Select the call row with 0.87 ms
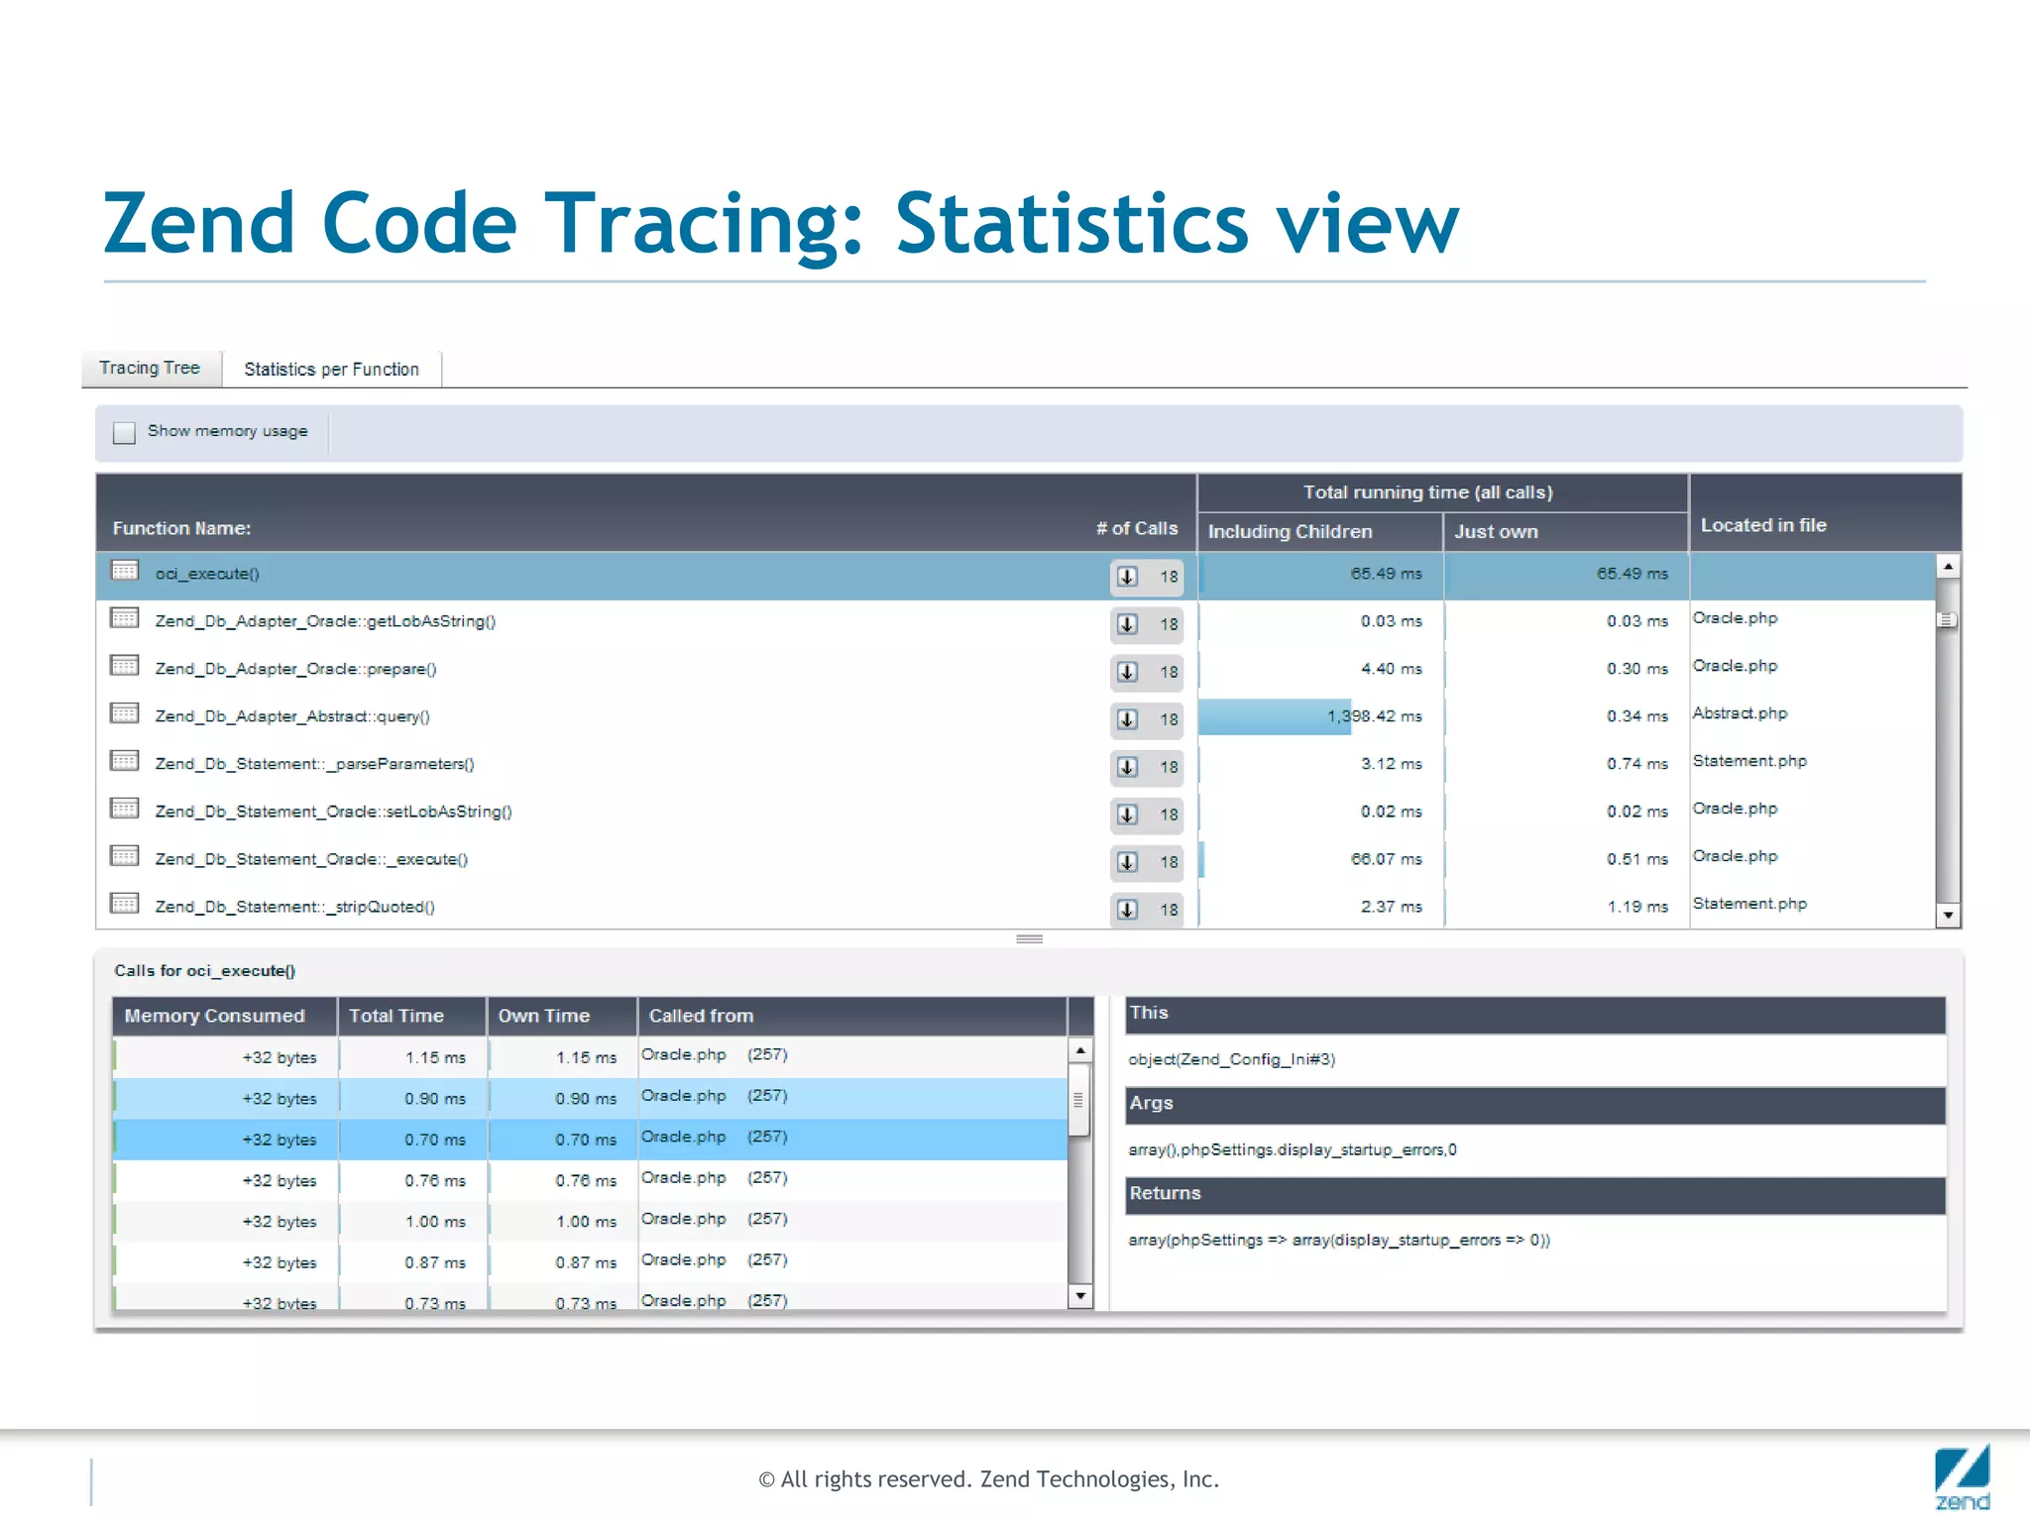 (590, 1262)
